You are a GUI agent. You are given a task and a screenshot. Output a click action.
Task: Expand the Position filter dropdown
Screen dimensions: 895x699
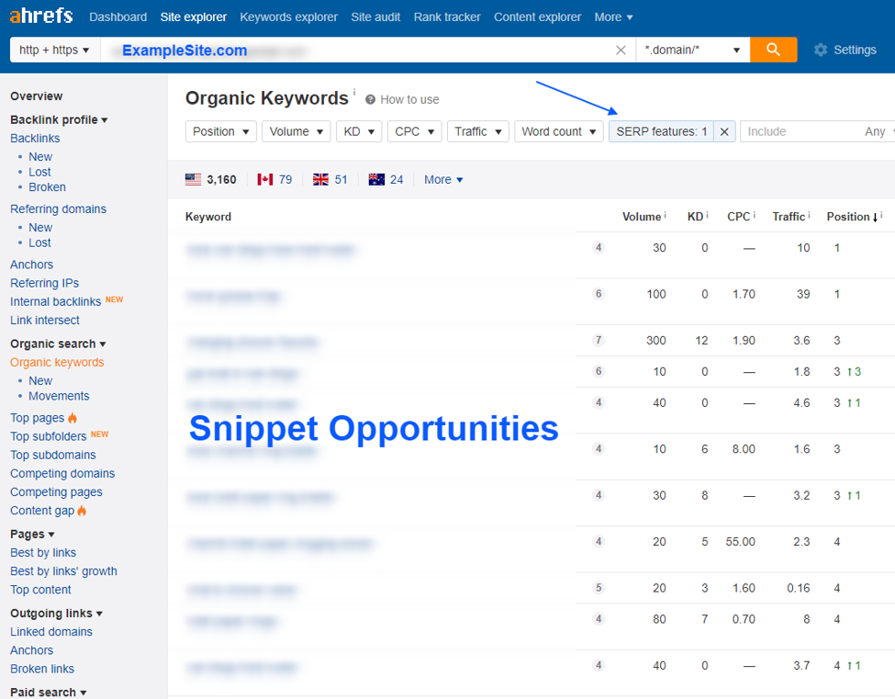coord(221,131)
